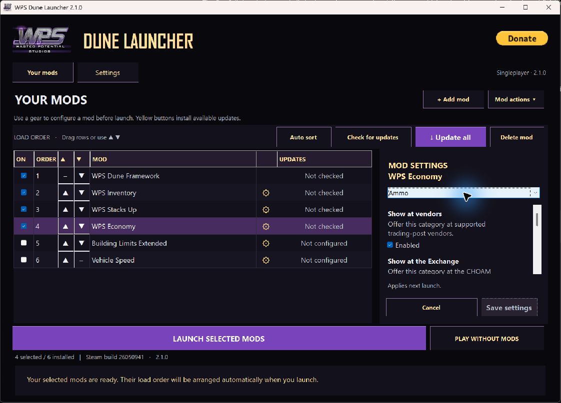Click the launcher app icon in title bar
Screen dimensions: 561x403
tap(7, 7)
